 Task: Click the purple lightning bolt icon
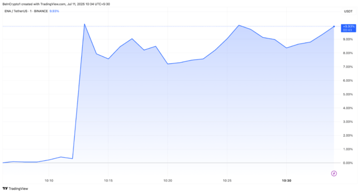(334, 173)
